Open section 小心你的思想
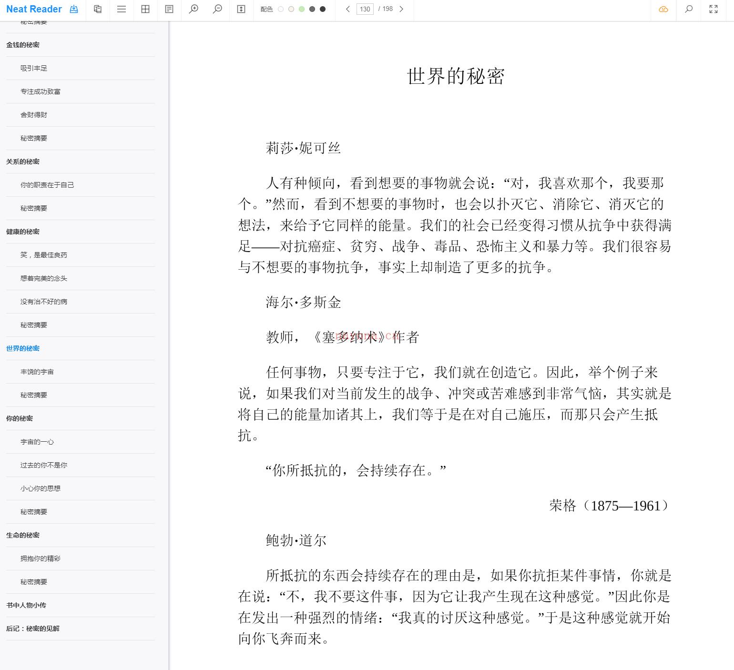Image resolution: width=734 pixels, height=670 pixels. [41, 488]
